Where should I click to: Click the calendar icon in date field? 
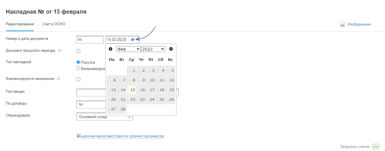point(133,40)
